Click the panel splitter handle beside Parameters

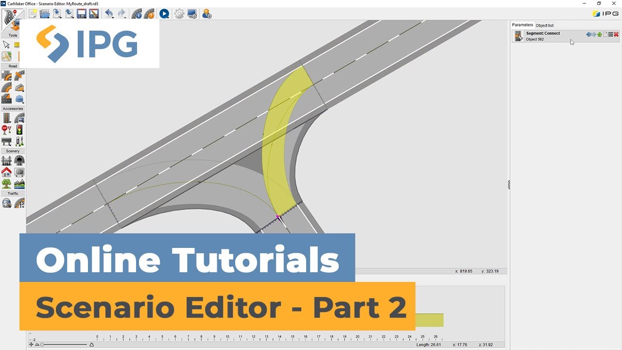[x=509, y=184]
